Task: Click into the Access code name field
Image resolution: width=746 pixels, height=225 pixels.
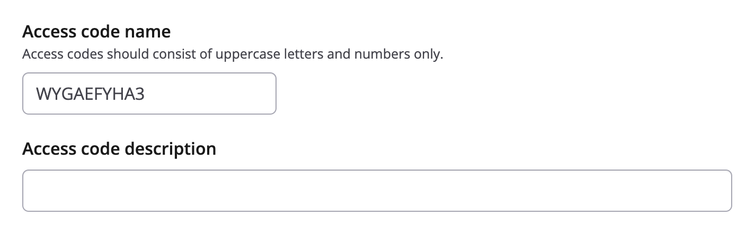Action: click(149, 93)
